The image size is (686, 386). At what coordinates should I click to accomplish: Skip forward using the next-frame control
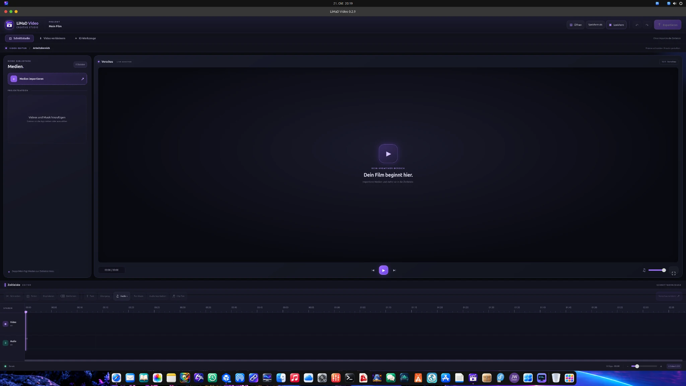pyautogui.click(x=394, y=270)
